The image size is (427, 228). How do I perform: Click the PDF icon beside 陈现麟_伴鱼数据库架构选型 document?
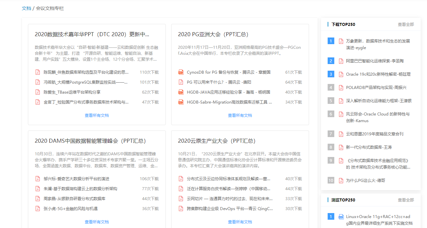[38, 72]
